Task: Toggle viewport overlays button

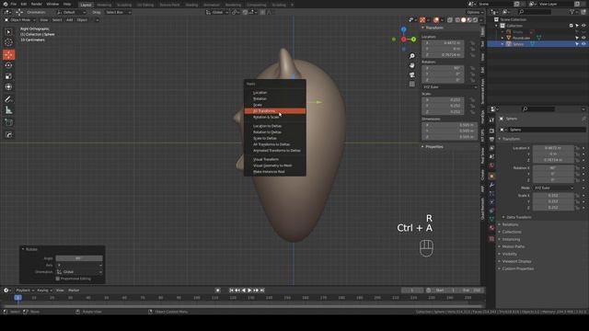Action: (435, 20)
